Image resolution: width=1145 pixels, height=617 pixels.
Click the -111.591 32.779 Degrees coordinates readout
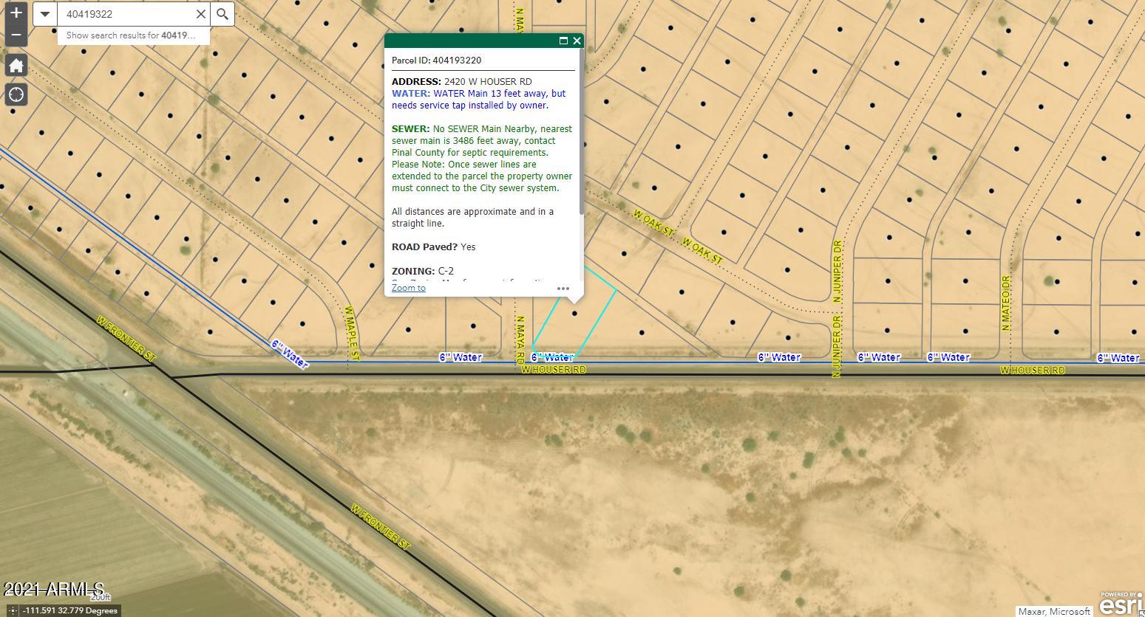pos(71,610)
